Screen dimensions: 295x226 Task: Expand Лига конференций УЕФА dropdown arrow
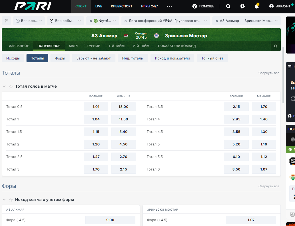(206, 21)
